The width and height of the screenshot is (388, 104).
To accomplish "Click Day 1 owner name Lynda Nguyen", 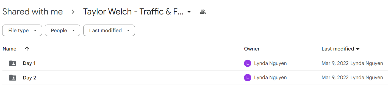I will tap(270, 63).
